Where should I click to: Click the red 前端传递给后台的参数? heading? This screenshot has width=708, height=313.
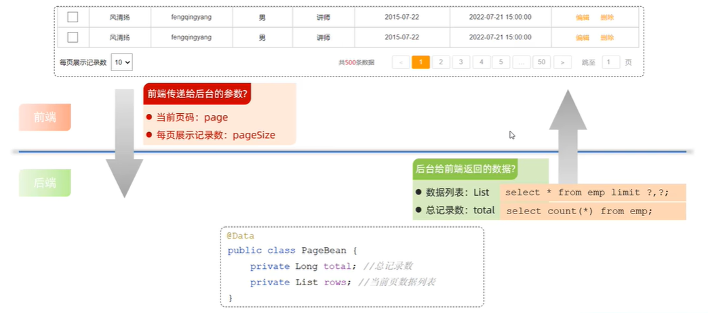(197, 93)
